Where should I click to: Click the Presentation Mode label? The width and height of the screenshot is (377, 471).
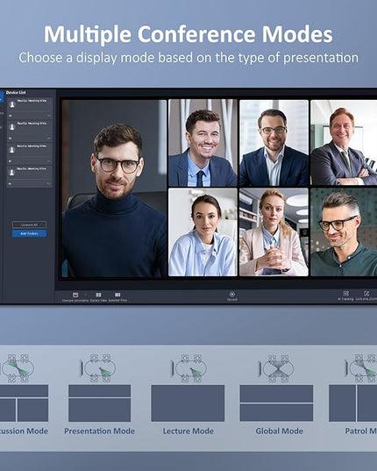(99, 431)
